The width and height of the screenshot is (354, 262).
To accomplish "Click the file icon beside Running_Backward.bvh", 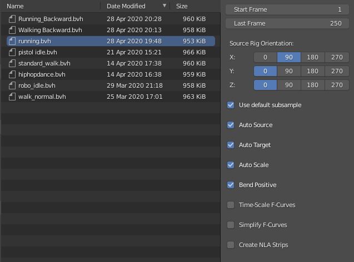I will coord(12,19).
